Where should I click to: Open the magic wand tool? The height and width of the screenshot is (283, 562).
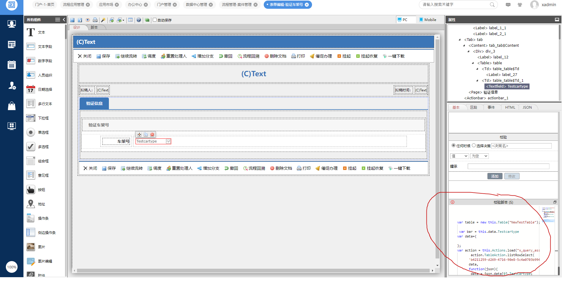pos(103,20)
